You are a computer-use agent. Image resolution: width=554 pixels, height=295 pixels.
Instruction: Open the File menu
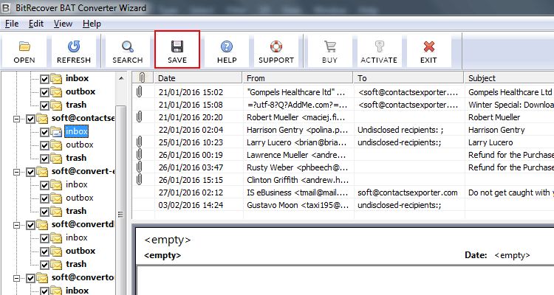click(x=12, y=24)
